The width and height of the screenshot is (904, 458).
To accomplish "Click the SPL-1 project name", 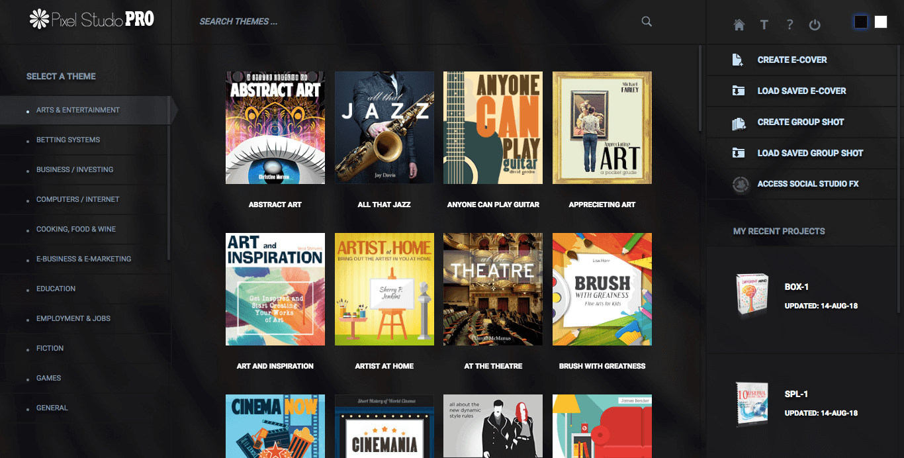I will (x=796, y=394).
